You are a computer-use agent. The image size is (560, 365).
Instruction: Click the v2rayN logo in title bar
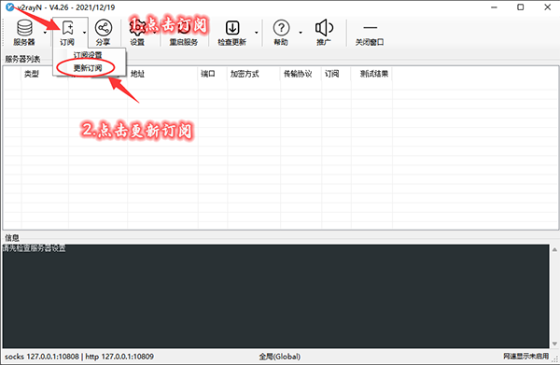(10, 7)
